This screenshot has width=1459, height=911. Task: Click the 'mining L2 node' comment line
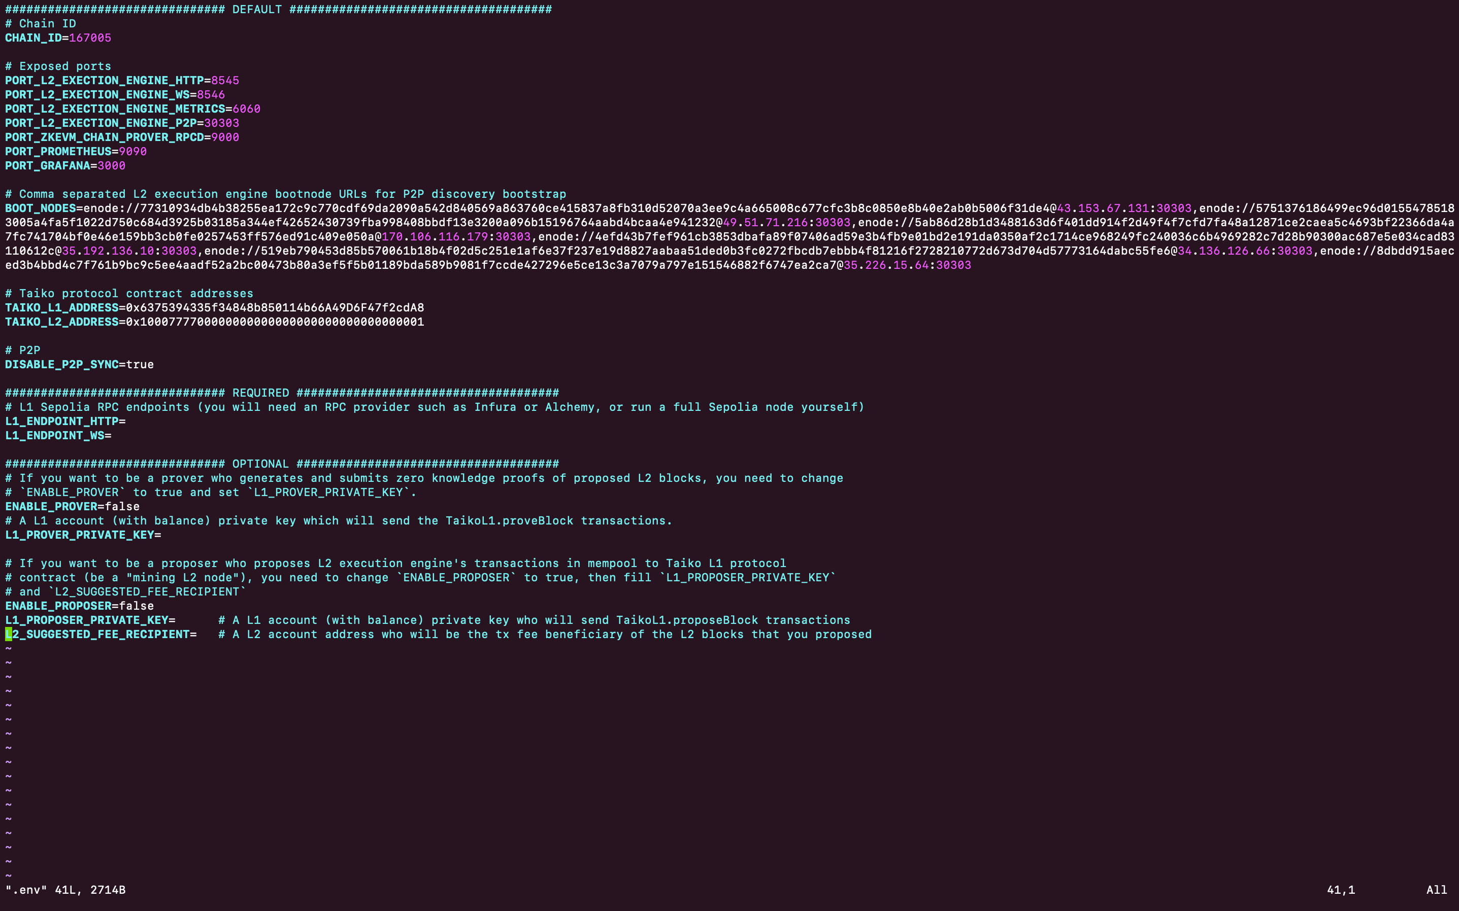click(x=421, y=578)
